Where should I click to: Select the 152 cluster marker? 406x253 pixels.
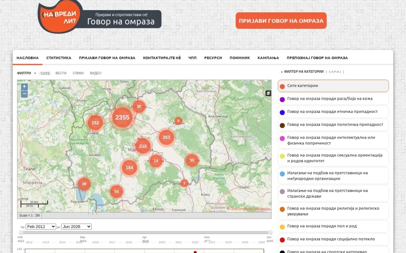click(95, 123)
